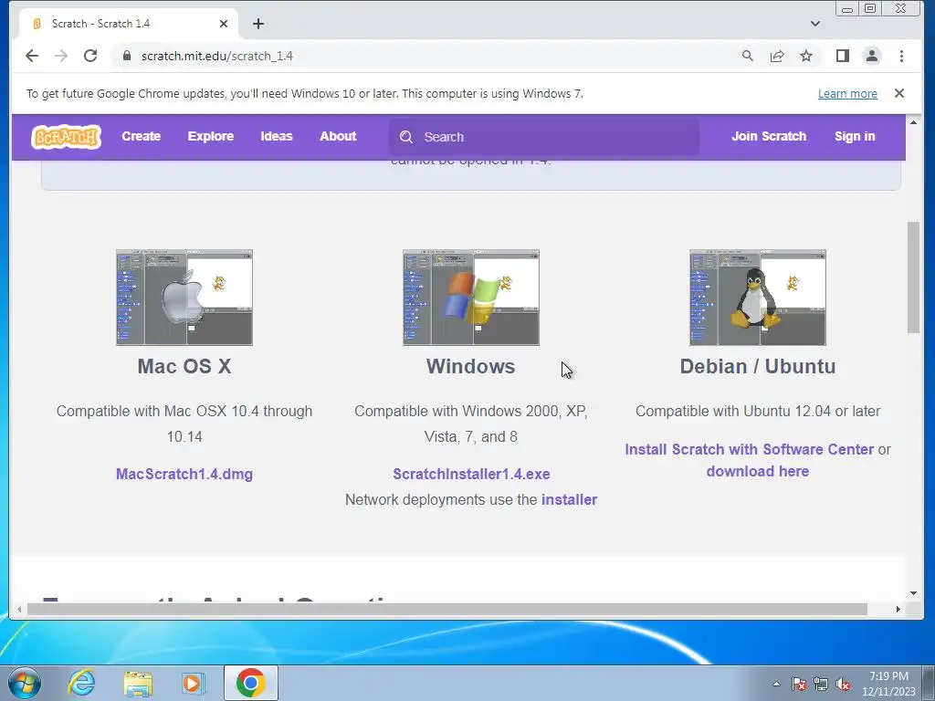
Task: Click the scroll down arrow
Action: [913, 593]
